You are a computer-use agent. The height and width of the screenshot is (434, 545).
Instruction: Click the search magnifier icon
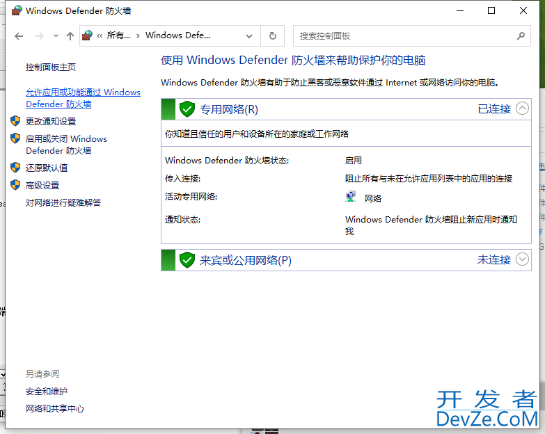(521, 35)
